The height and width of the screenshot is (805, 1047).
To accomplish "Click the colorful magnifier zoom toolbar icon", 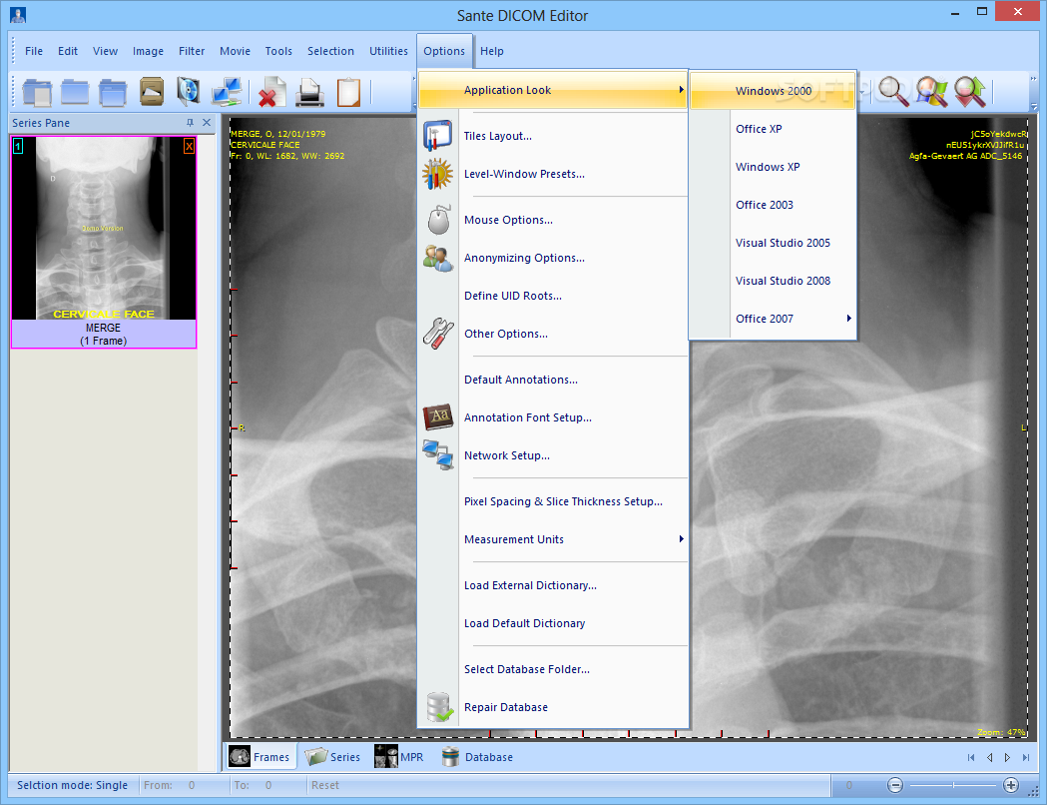I will click(931, 92).
